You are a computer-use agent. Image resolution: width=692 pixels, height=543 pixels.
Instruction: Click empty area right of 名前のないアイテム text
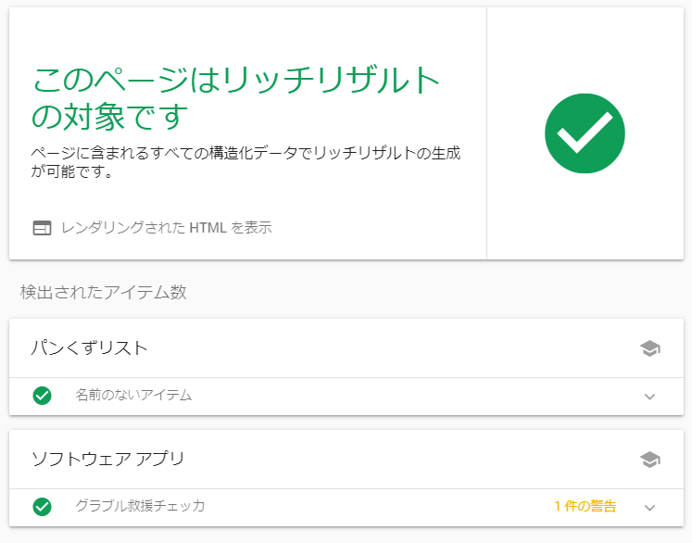pyautogui.click(x=417, y=396)
